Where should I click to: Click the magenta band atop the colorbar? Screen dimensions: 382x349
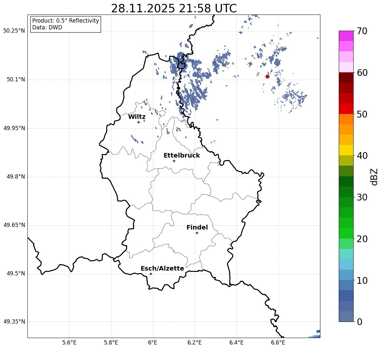click(346, 36)
